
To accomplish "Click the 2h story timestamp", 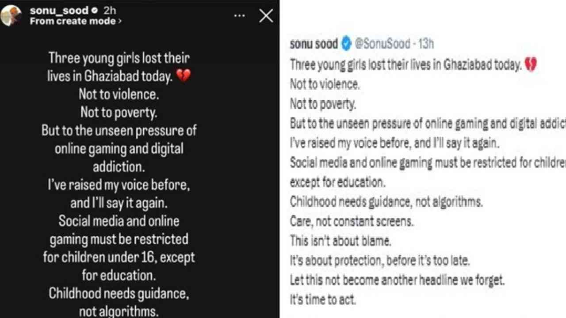I will (110, 11).
